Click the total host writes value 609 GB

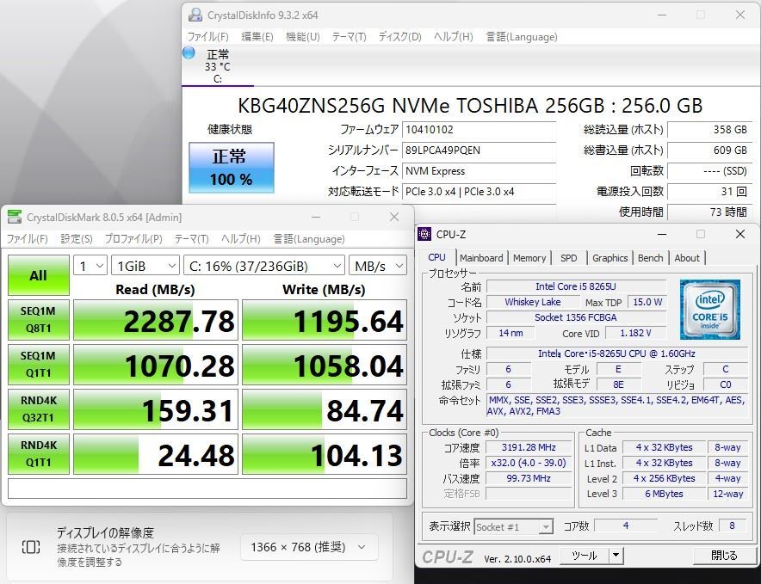coord(709,151)
